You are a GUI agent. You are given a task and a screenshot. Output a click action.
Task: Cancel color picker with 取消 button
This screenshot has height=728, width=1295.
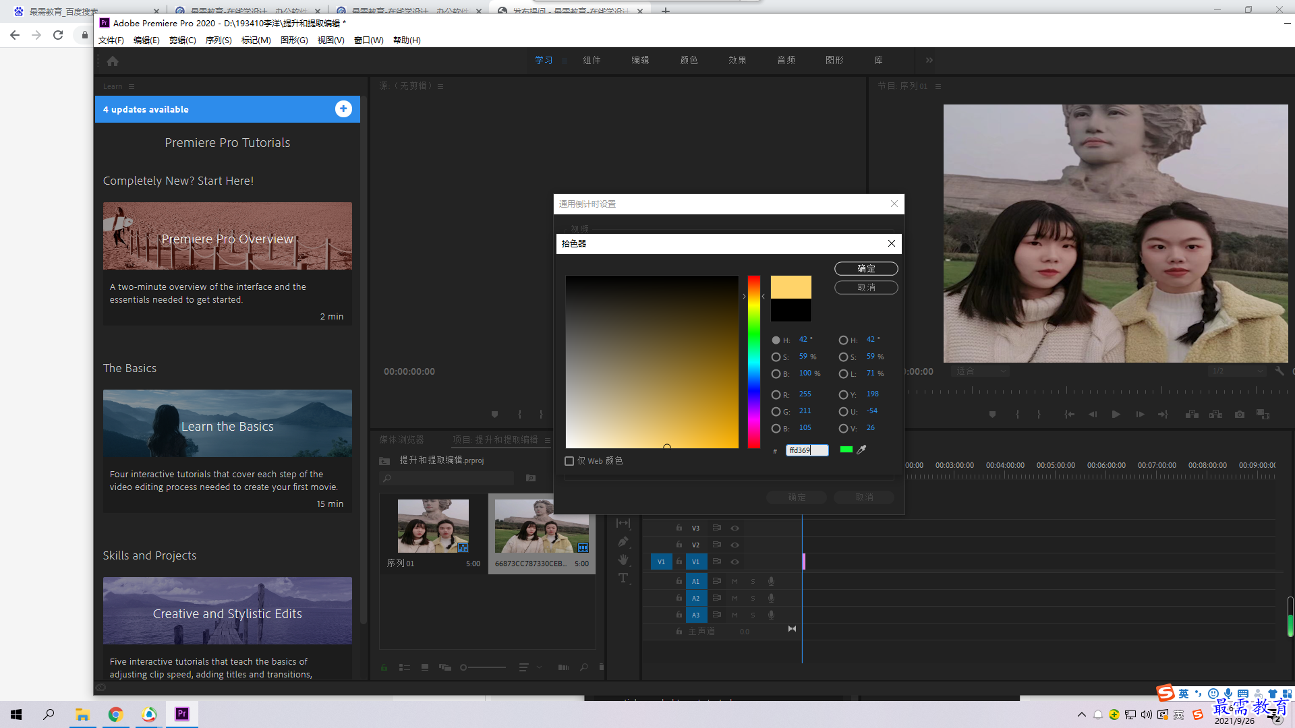(x=866, y=287)
